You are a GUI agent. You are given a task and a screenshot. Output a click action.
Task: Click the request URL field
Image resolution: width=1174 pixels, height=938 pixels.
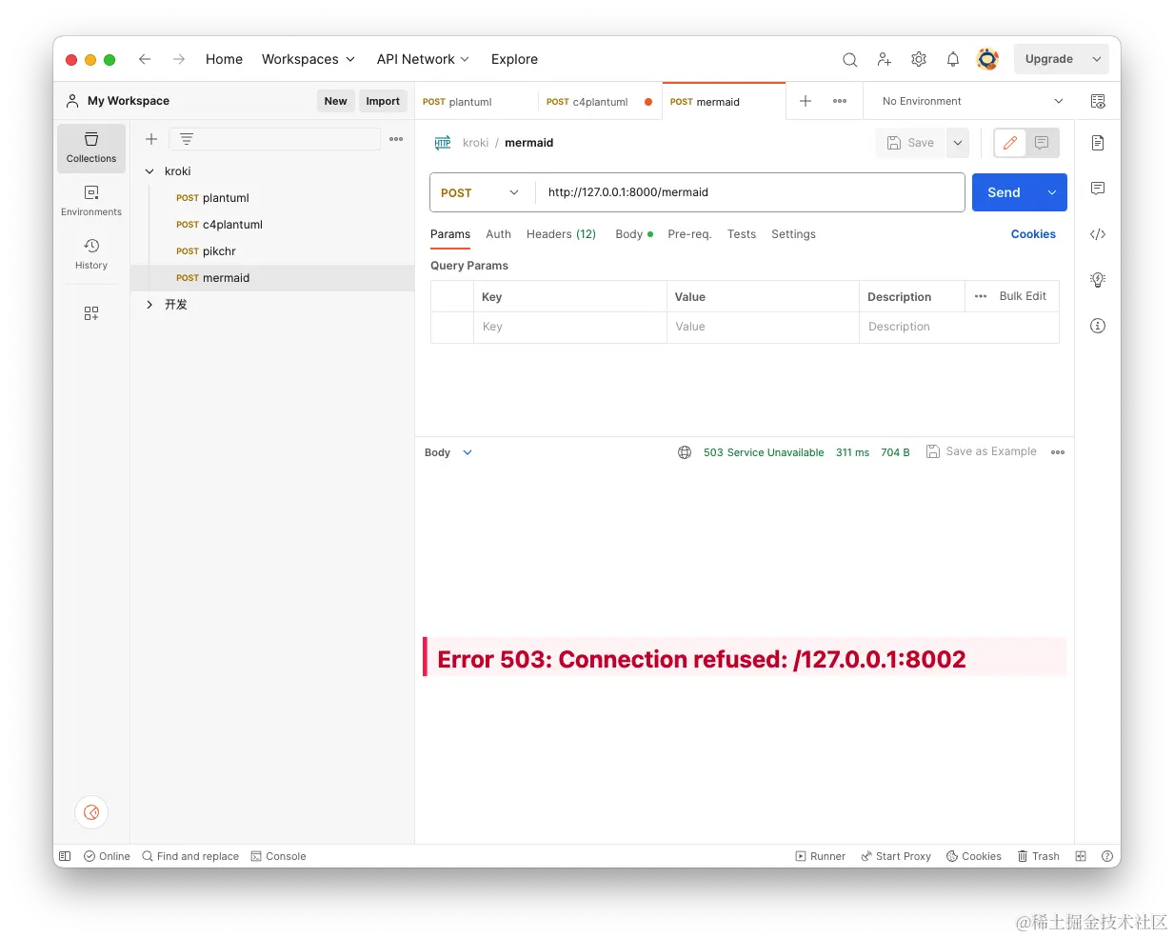[x=750, y=192]
